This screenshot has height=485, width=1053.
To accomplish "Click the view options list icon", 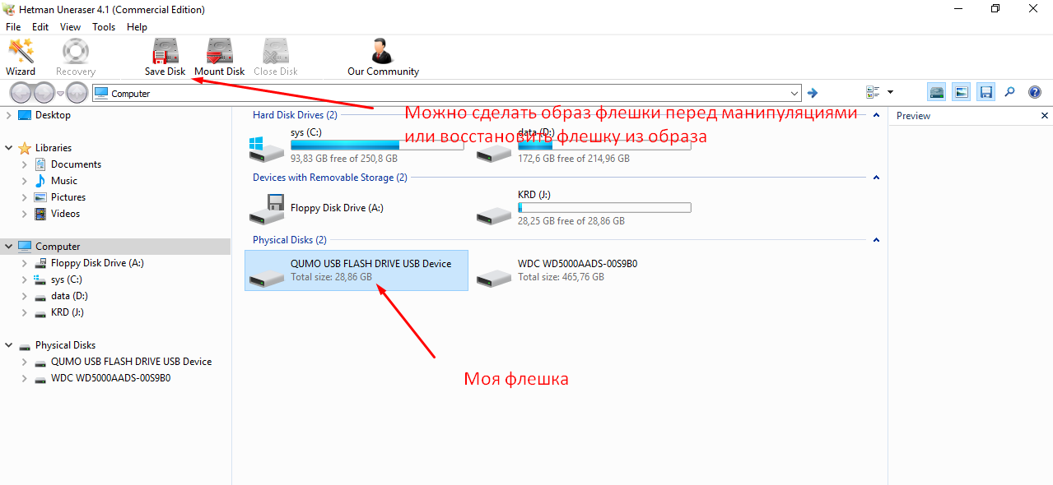I will 873,93.
